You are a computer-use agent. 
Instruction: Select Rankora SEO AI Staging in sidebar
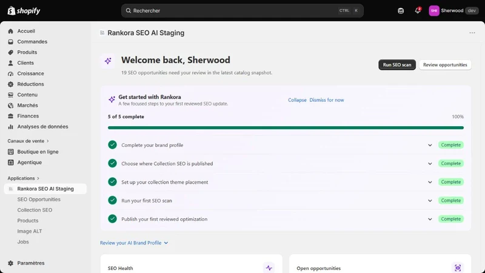click(45, 189)
